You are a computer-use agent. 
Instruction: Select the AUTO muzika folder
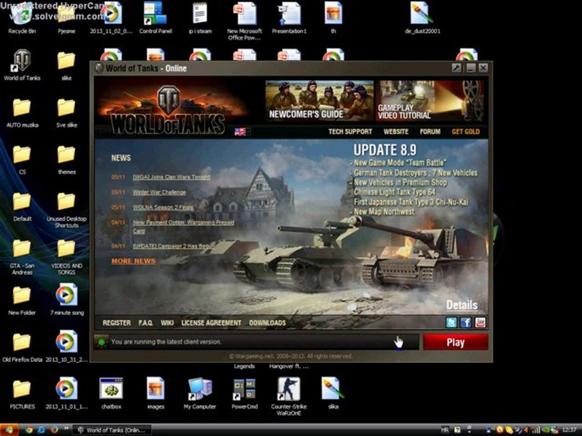22,113
